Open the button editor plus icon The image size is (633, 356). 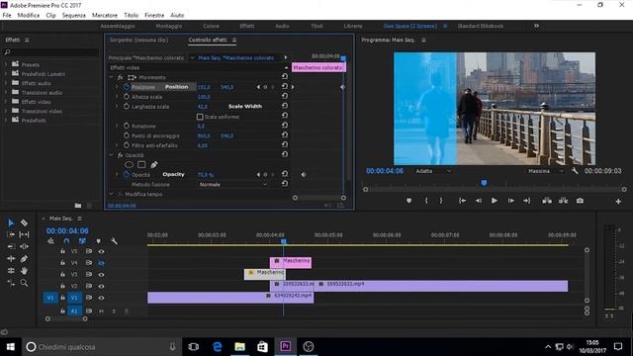(x=618, y=201)
